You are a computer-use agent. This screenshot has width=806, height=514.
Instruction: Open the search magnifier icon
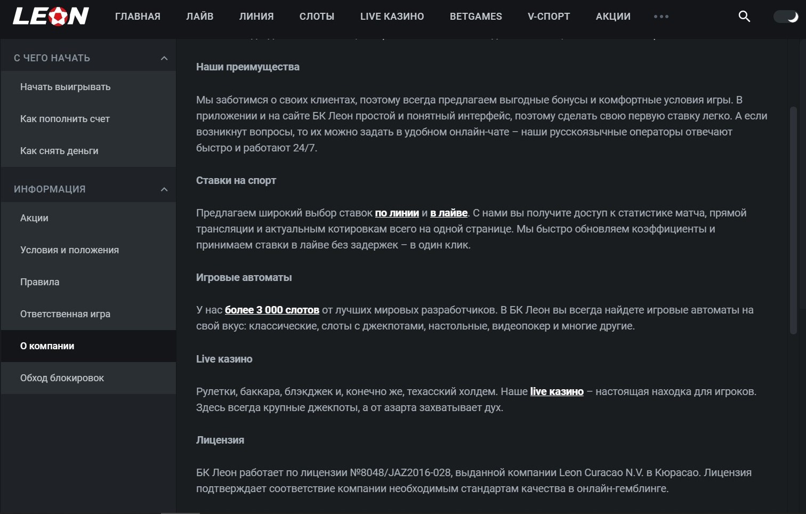[744, 17]
